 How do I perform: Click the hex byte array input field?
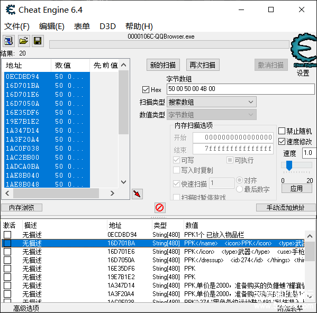point(241,89)
